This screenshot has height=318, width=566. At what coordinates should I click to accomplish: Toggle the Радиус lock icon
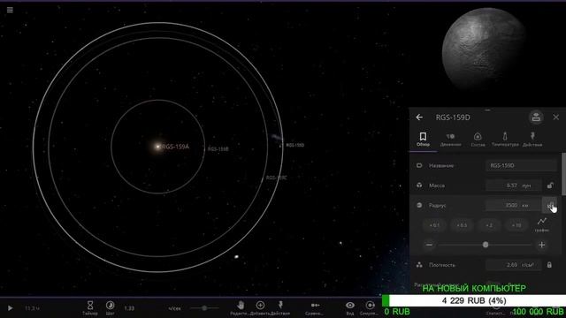click(550, 205)
